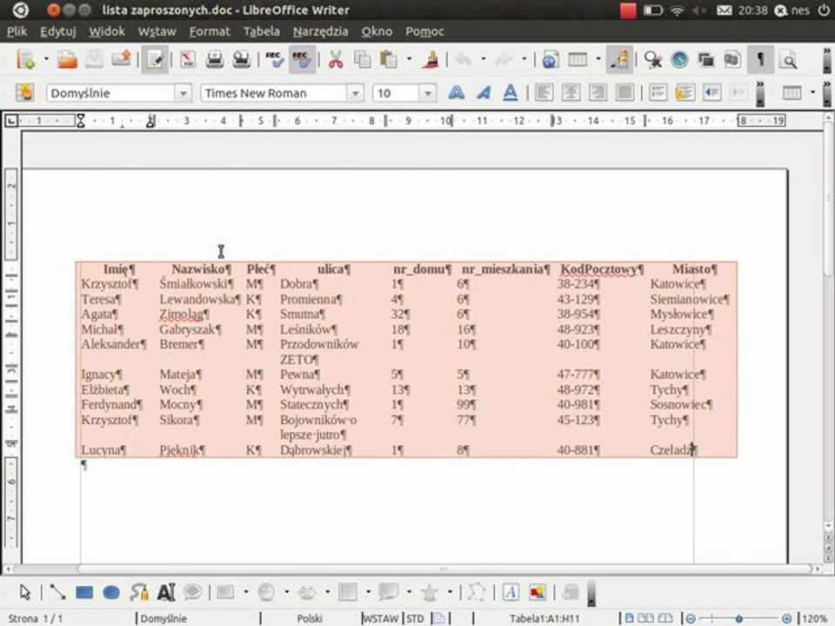Click Polski language in status bar
This screenshot has height=626, width=835.
[310, 618]
